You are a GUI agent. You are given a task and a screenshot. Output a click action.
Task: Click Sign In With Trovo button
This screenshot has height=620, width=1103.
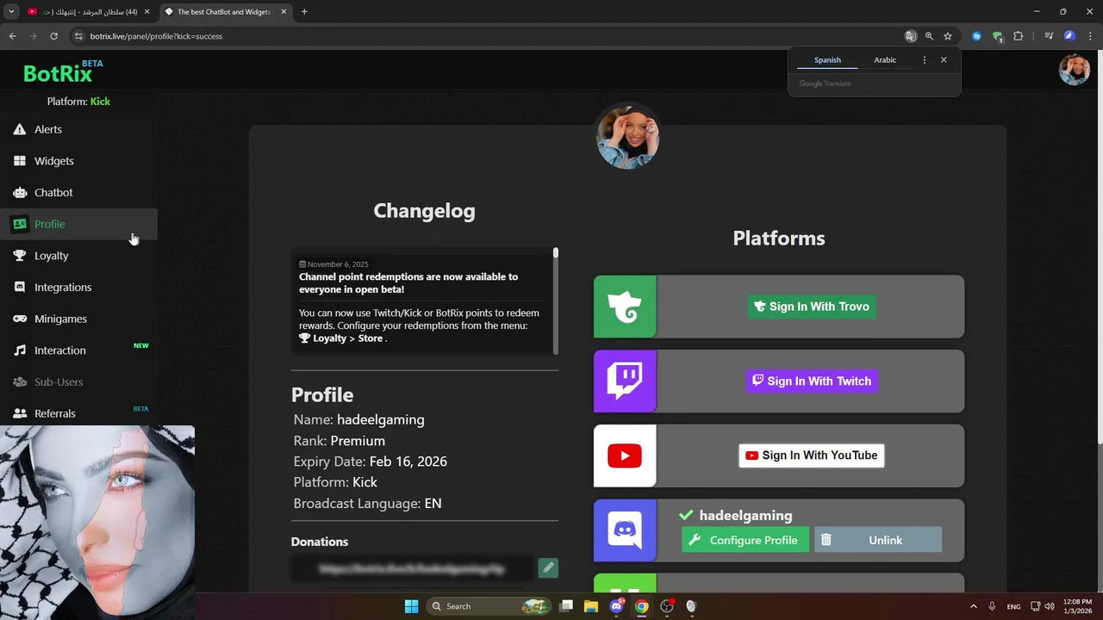pos(812,307)
